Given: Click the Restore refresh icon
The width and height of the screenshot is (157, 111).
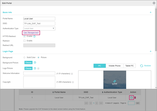Looking at the screenshot, I should tap(141, 66).
